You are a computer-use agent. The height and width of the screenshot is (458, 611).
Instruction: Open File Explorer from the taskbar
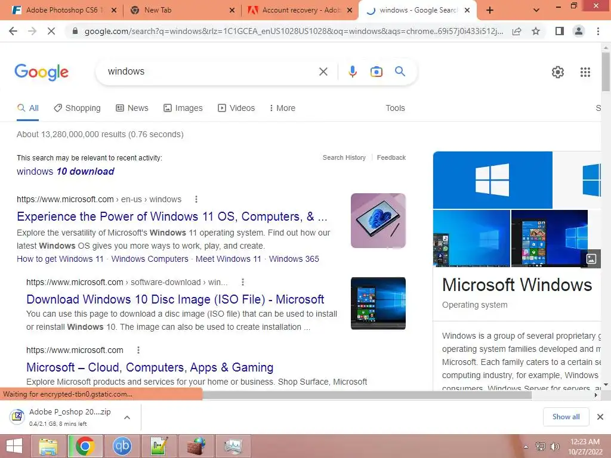[x=49, y=446]
